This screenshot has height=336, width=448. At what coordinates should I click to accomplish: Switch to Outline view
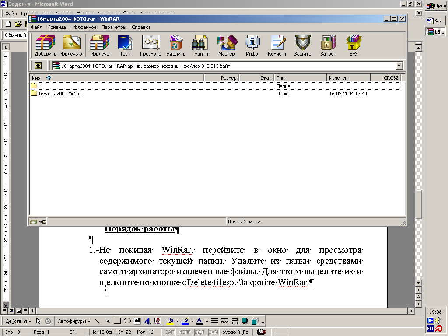pyautogui.click(x=25, y=311)
